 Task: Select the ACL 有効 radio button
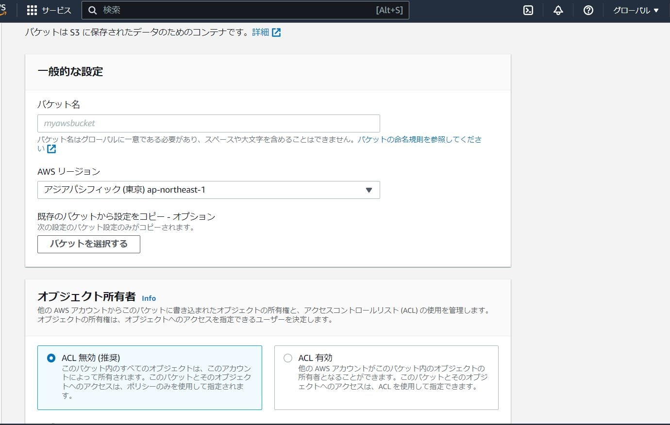pos(288,358)
